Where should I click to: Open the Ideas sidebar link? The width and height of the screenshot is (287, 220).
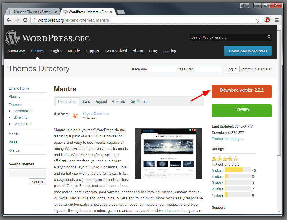[x=13, y=142]
